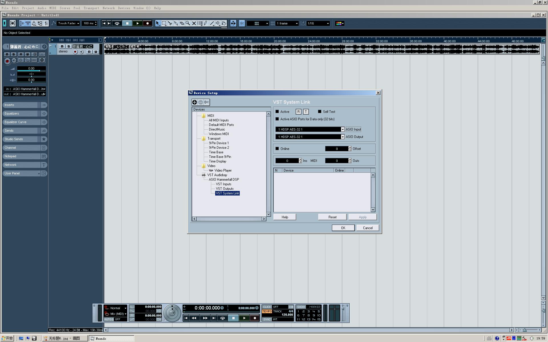Click the jog wheel in Transport panel

(x=172, y=313)
